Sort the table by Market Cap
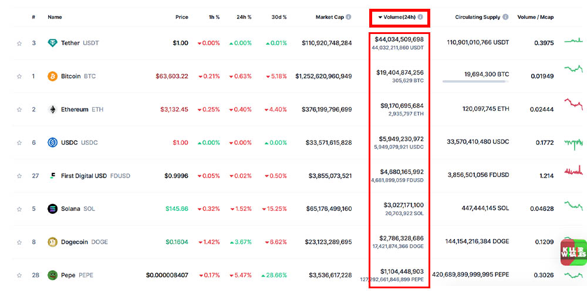This screenshot has height=293, width=587. point(329,17)
